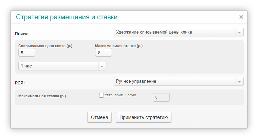Viewport: 258px width, 139px height.
Task: Click the Стратегия размещения и ставки title
Action: (x=67, y=17)
